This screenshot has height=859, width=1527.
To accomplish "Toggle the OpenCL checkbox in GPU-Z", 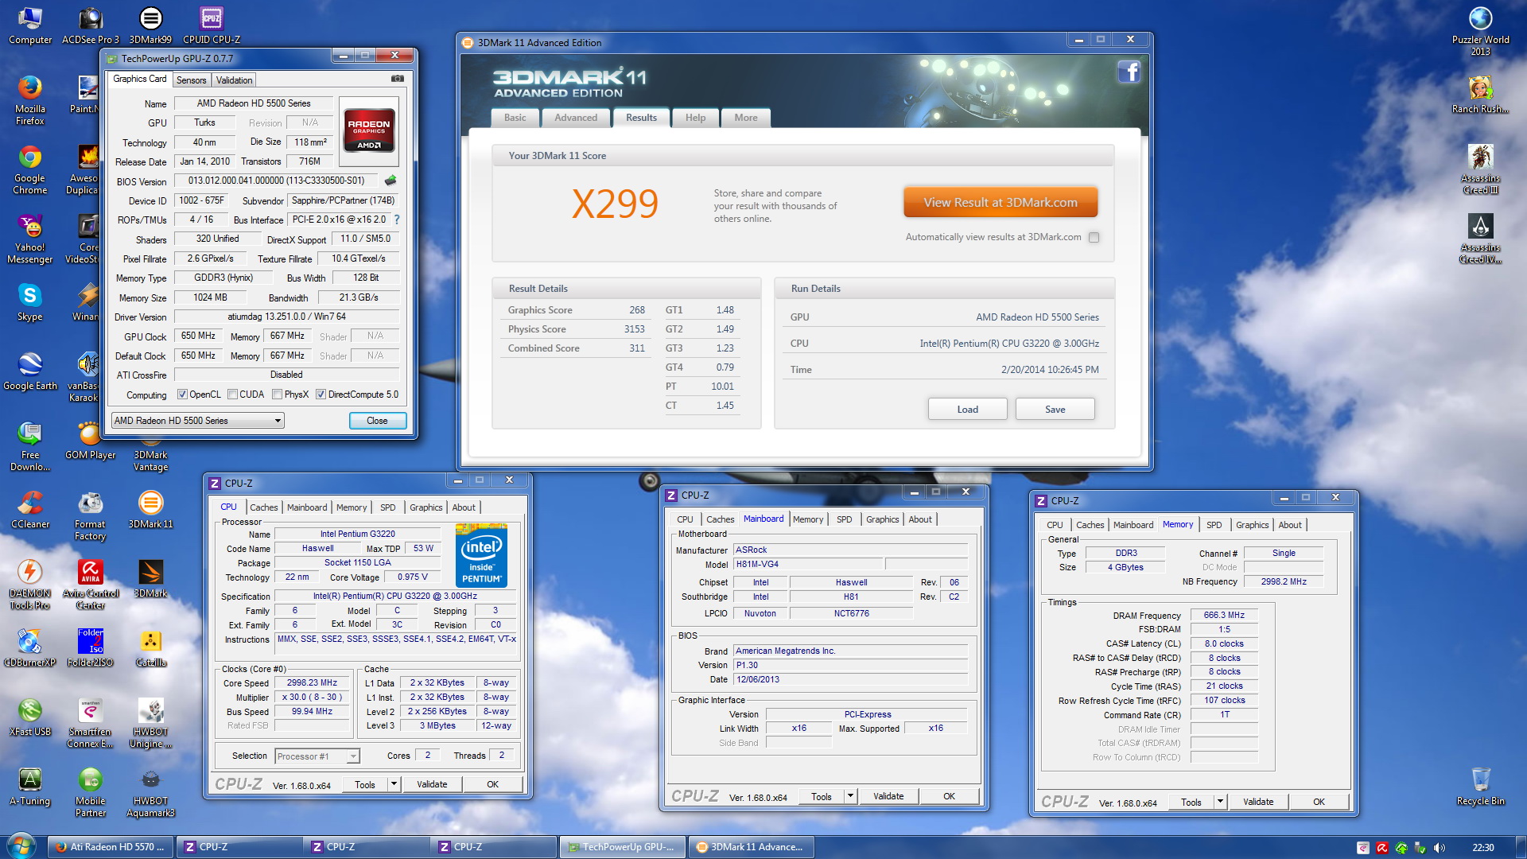I will (182, 395).
